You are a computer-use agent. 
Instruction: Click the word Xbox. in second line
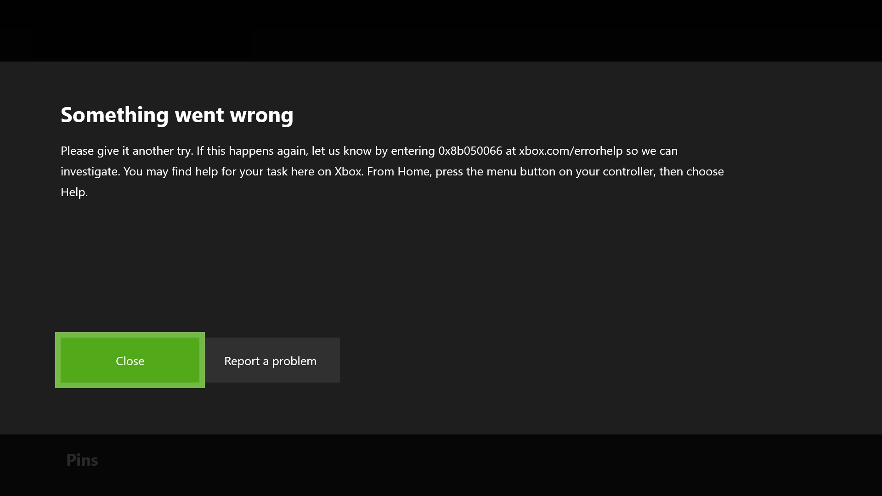click(349, 172)
